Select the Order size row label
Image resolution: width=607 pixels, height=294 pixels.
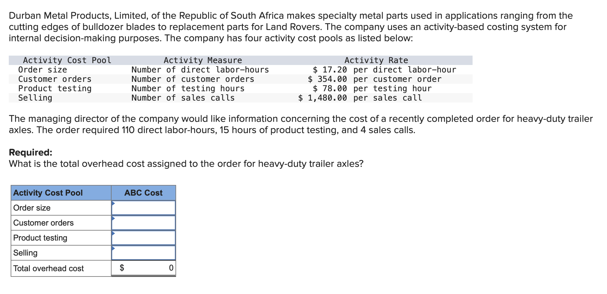(x=32, y=207)
